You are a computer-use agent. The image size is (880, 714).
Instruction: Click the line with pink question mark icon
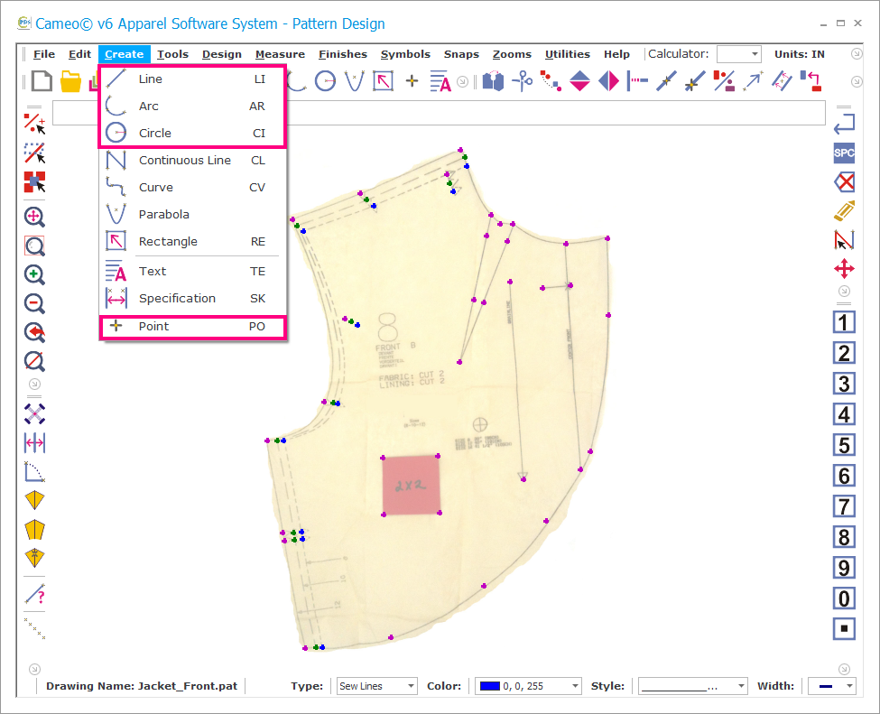[x=35, y=595]
